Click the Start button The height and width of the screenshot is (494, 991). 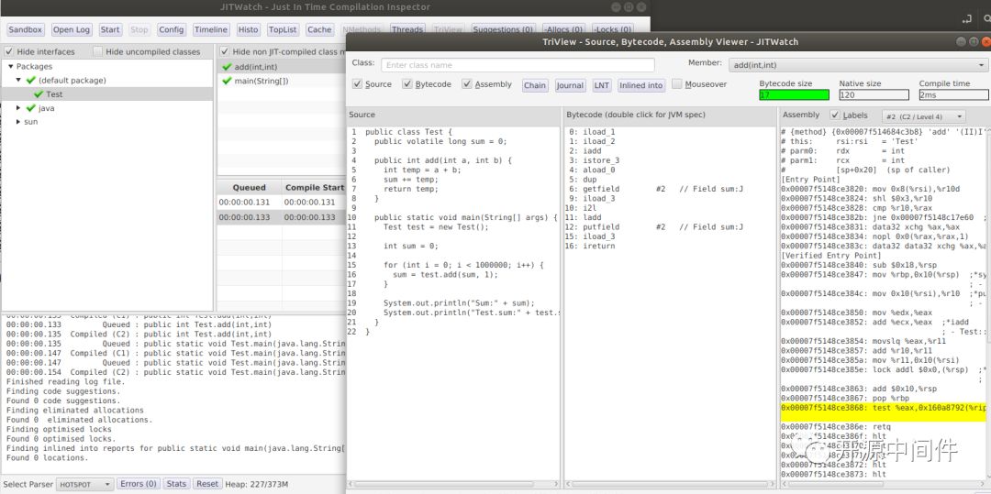click(x=110, y=29)
